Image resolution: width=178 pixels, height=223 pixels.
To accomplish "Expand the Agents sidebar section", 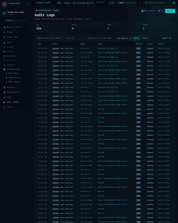I will 16,43.
